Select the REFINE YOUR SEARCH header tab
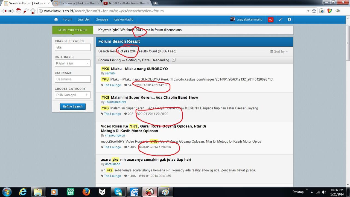350x197 pixels. click(73, 30)
